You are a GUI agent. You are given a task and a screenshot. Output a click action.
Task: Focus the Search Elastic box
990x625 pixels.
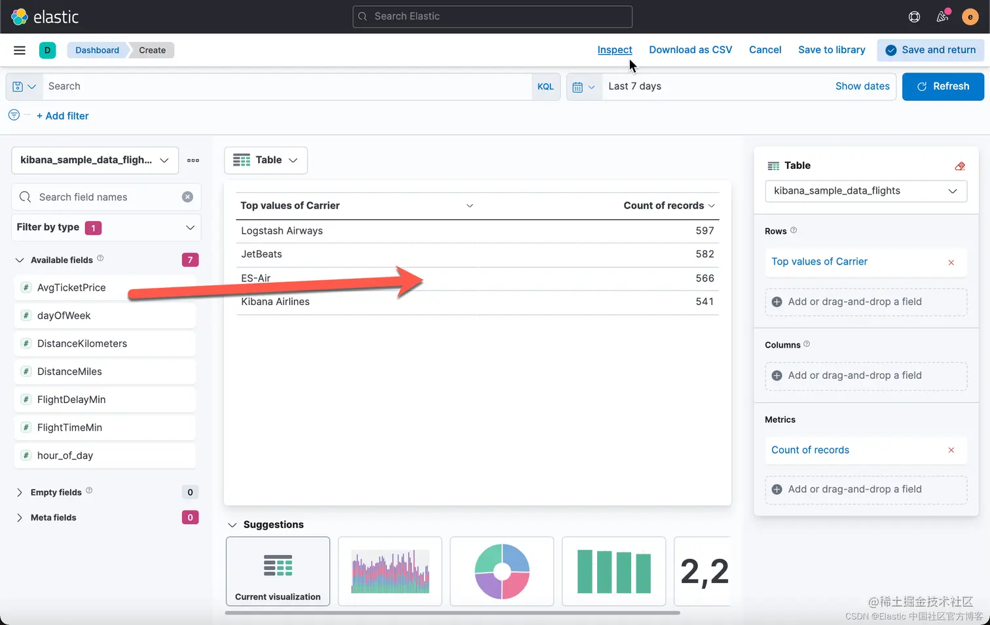pyautogui.click(x=492, y=16)
